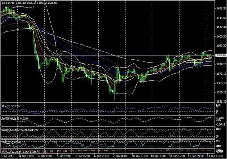Click the 10 Jan 23:00 time label
The image size is (227, 159).
pyautogui.click(x=158, y=156)
